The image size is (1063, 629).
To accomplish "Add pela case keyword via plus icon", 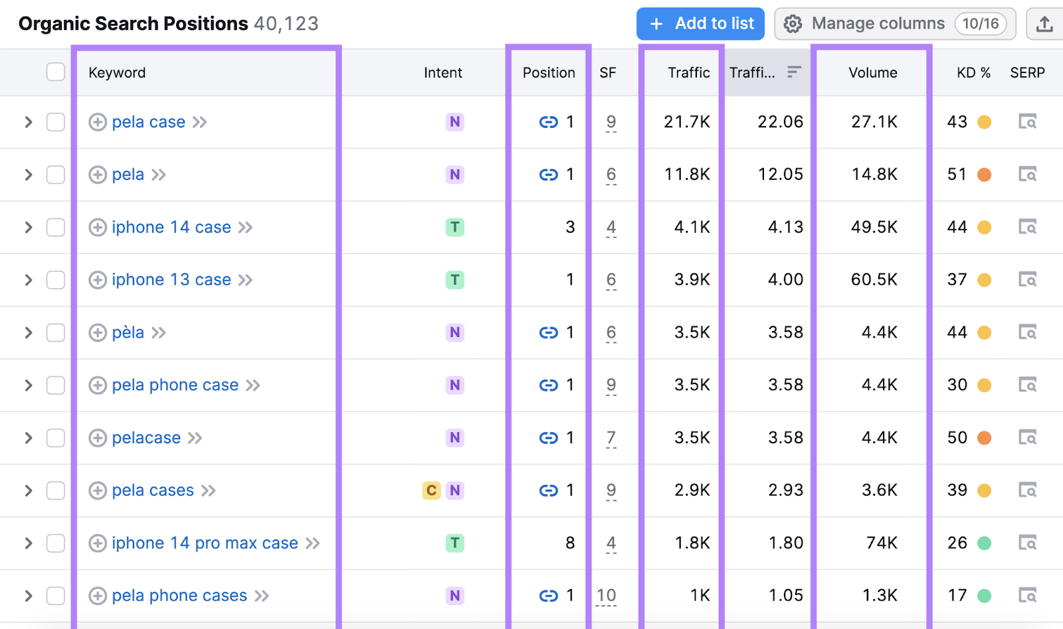I will tap(98, 122).
